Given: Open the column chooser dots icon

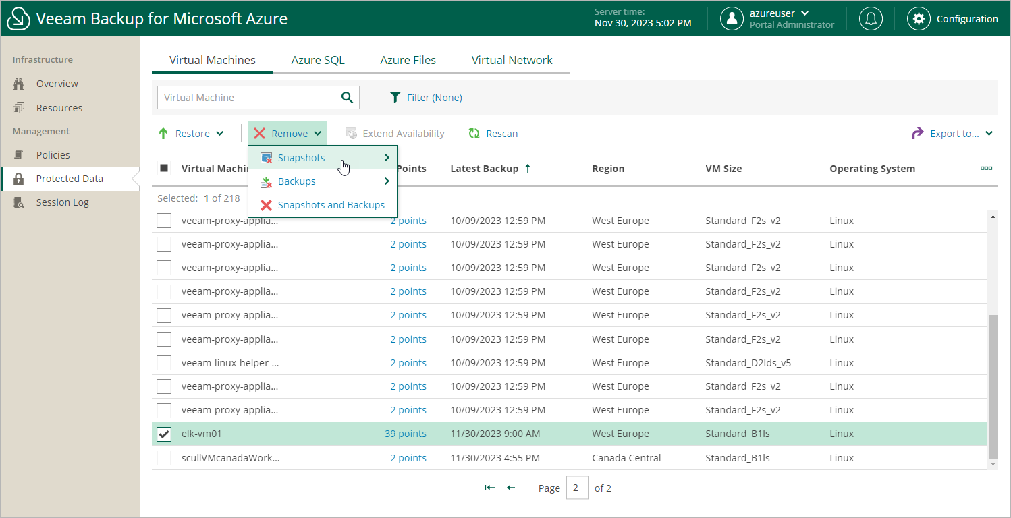Looking at the screenshot, I should 986,168.
